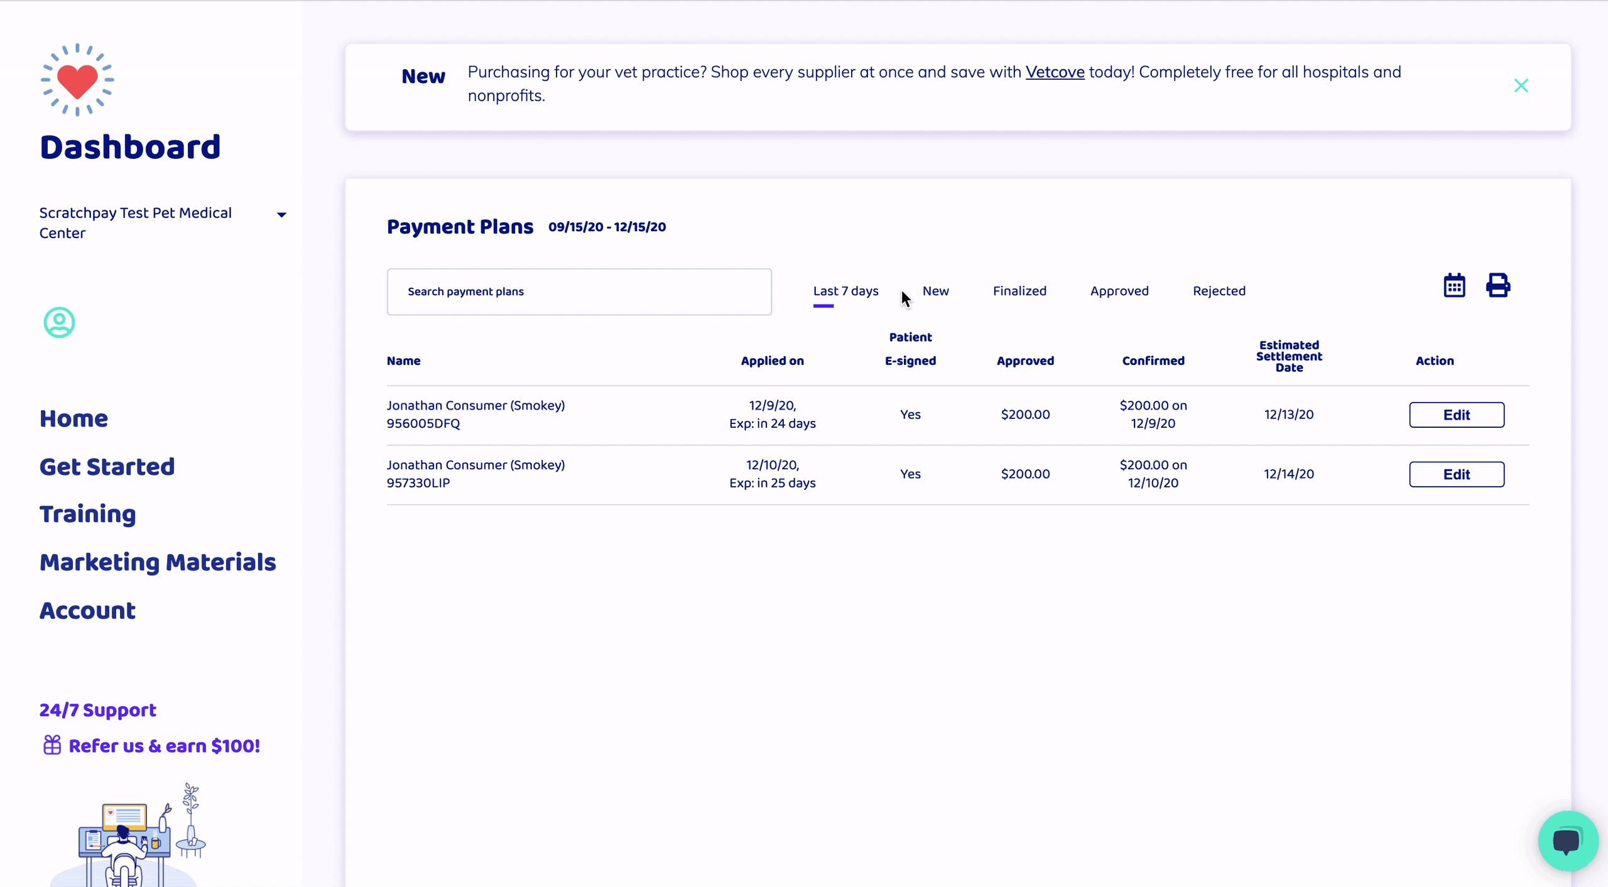
Task: Click the Applied on column header
Action: [x=772, y=361]
